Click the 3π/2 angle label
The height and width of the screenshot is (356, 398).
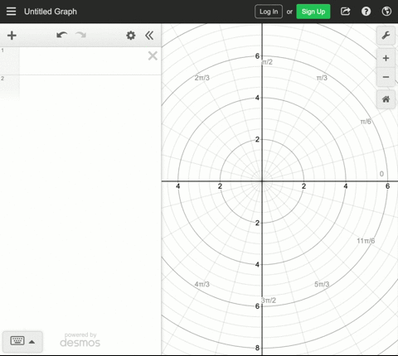(269, 301)
